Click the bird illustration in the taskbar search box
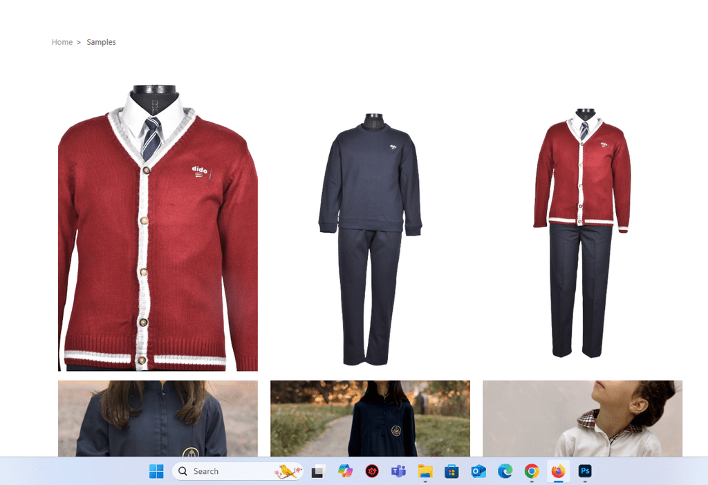The image size is (708, 485). [x=288, y=471]
